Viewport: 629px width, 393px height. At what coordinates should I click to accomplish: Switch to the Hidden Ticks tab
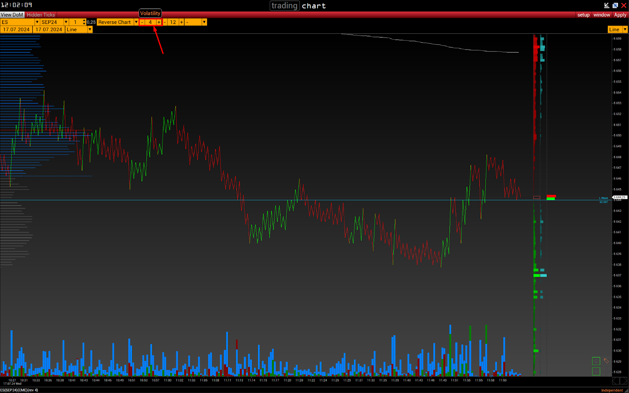41,15
